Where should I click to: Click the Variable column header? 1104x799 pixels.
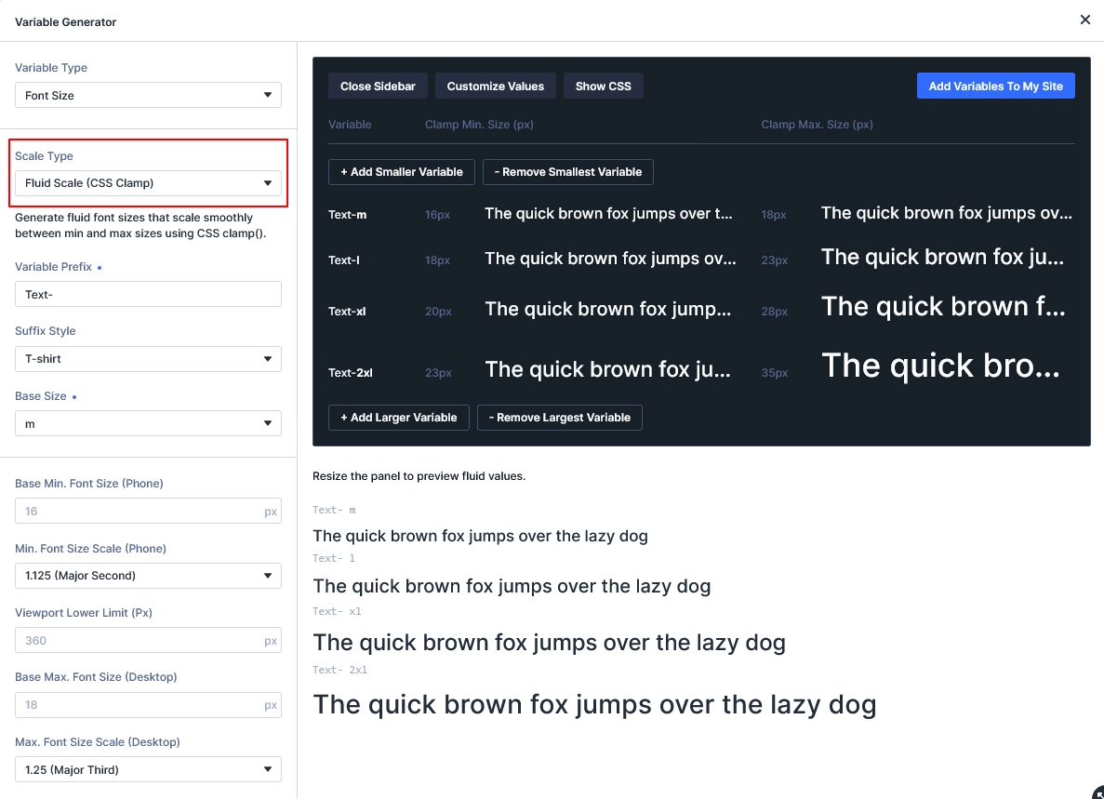tap(349, 125)
